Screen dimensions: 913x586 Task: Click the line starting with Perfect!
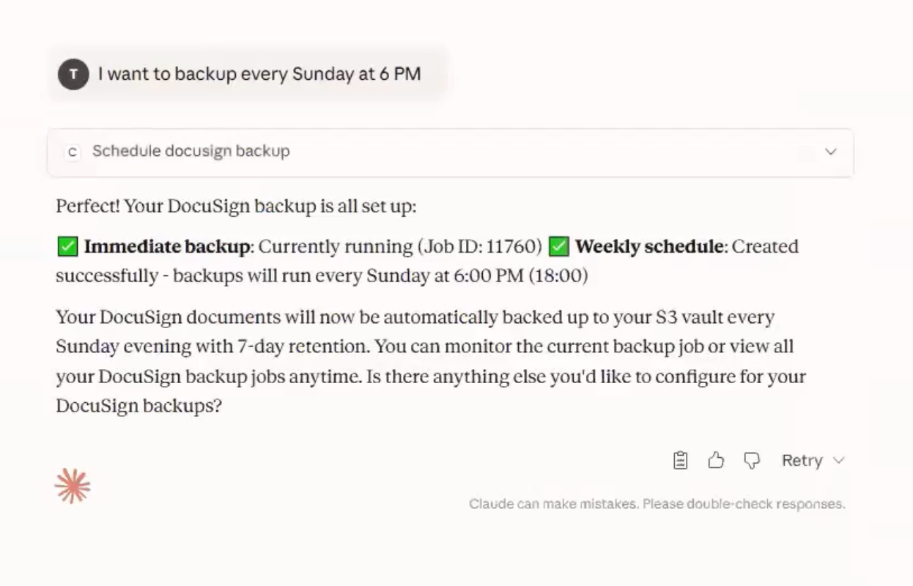click(236, 207)
